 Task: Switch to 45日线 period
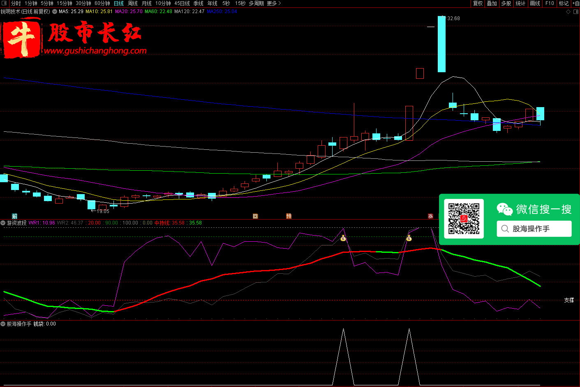(x=182, y=3)
